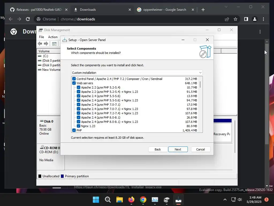Uncheck the standalone Nginx 1.23 component
This screenshot has height=206, width=274.
[78, 126]
